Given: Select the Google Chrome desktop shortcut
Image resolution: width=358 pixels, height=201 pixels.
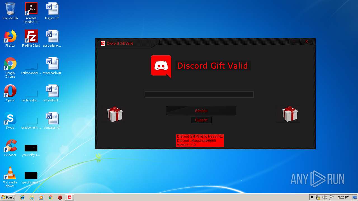Looking at the screenshot, I should pos(10,68).
